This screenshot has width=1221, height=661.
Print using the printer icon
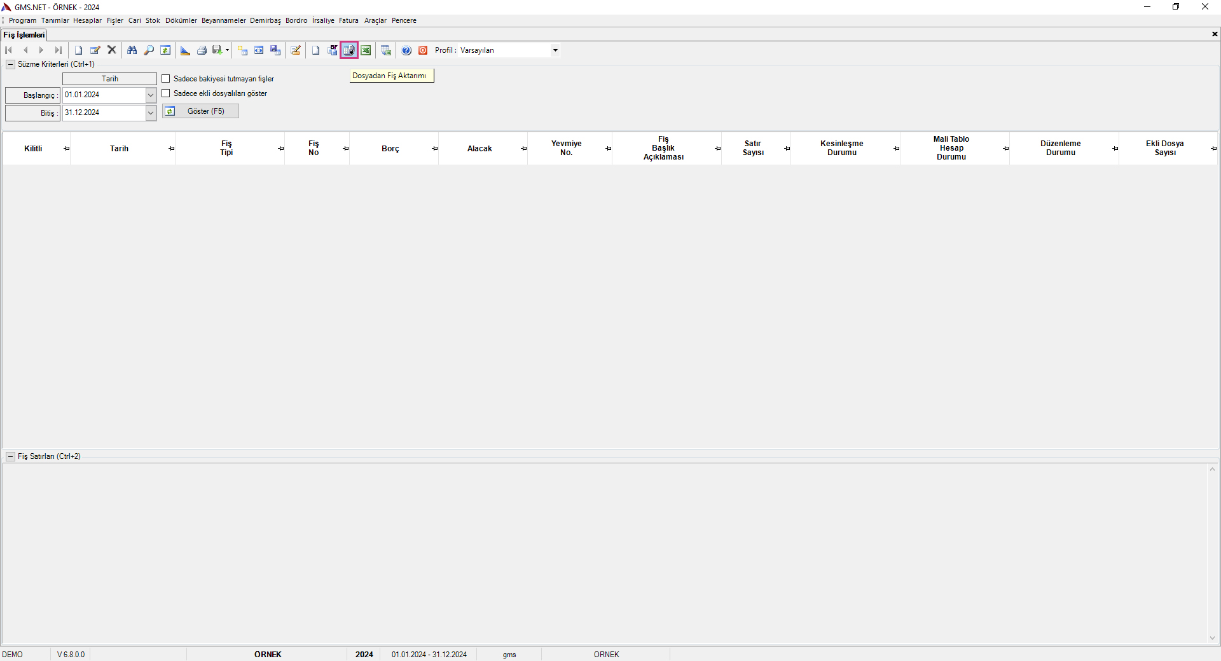[202, 50]
